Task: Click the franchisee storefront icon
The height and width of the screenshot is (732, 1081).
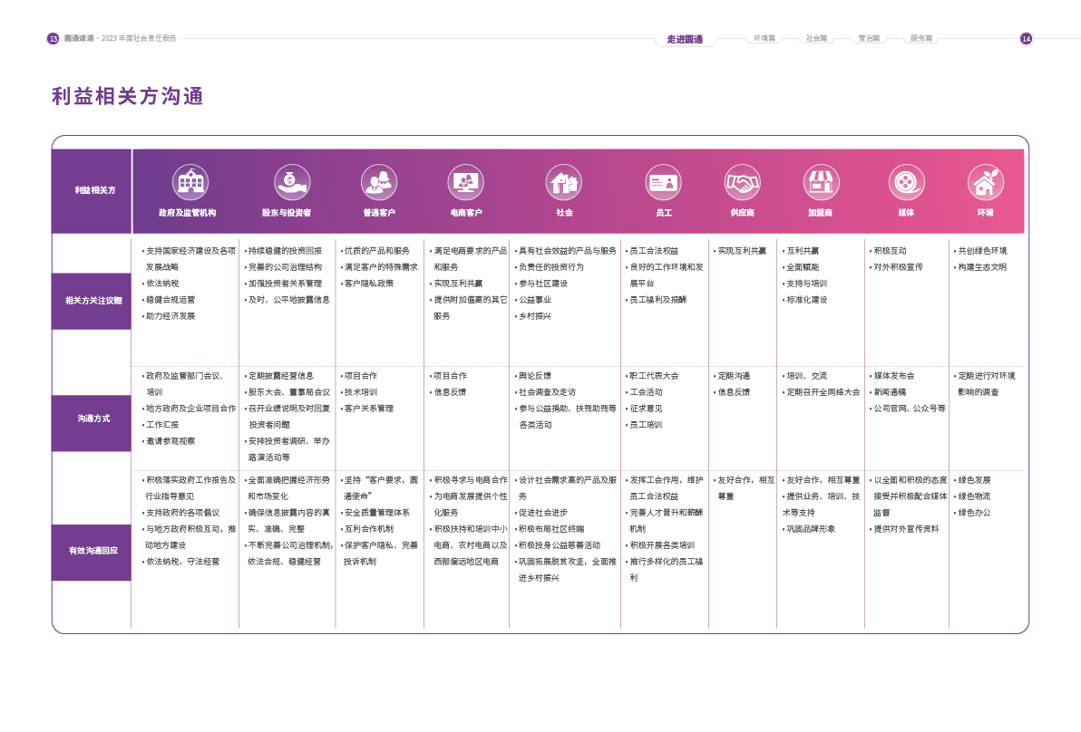Action: 821,182
